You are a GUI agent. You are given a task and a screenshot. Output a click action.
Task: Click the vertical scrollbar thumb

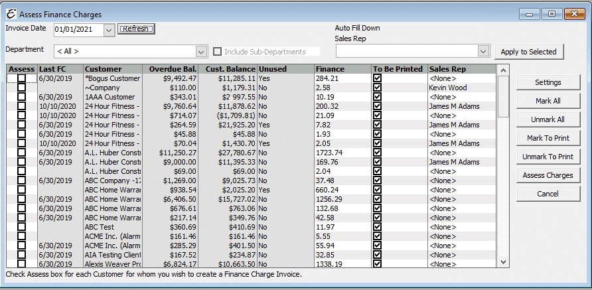(x=503, y=96)
